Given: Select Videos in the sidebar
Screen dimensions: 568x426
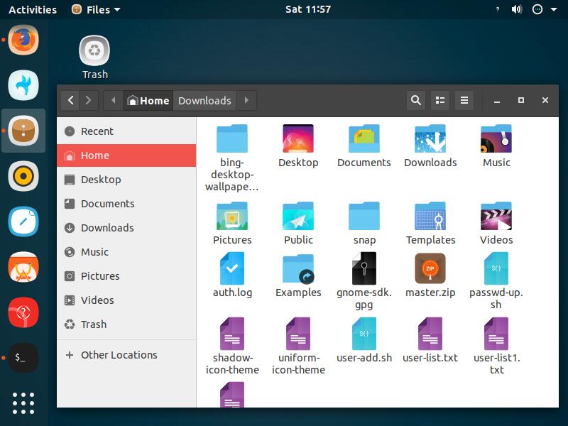Looking at the screenshot, I should pyautogui.click(x=126, y=300).
